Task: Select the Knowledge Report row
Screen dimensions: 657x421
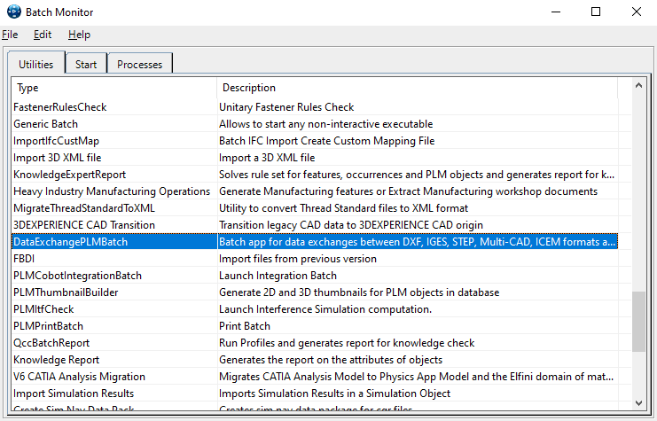Action: point(314,360)
